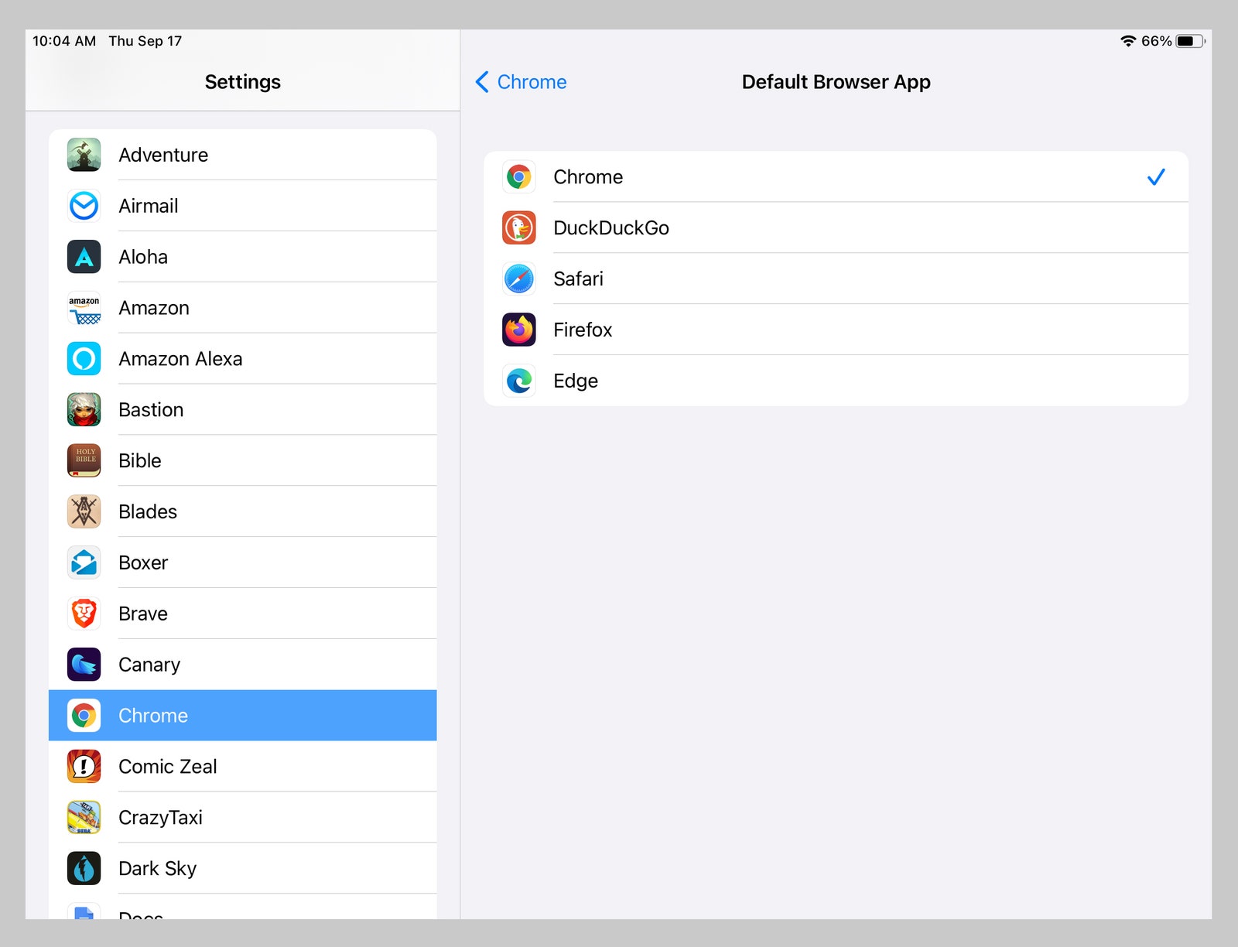Click the Comic Zeal app icon
The width and height of the screenshot is (1238, 947).
point(84,766)
